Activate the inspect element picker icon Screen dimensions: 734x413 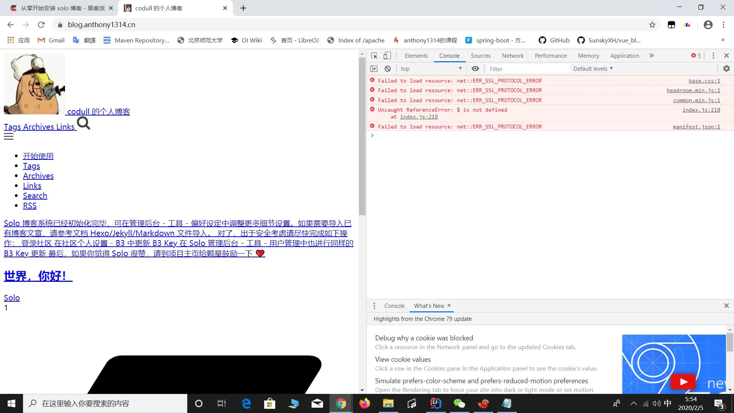[374, 56]
